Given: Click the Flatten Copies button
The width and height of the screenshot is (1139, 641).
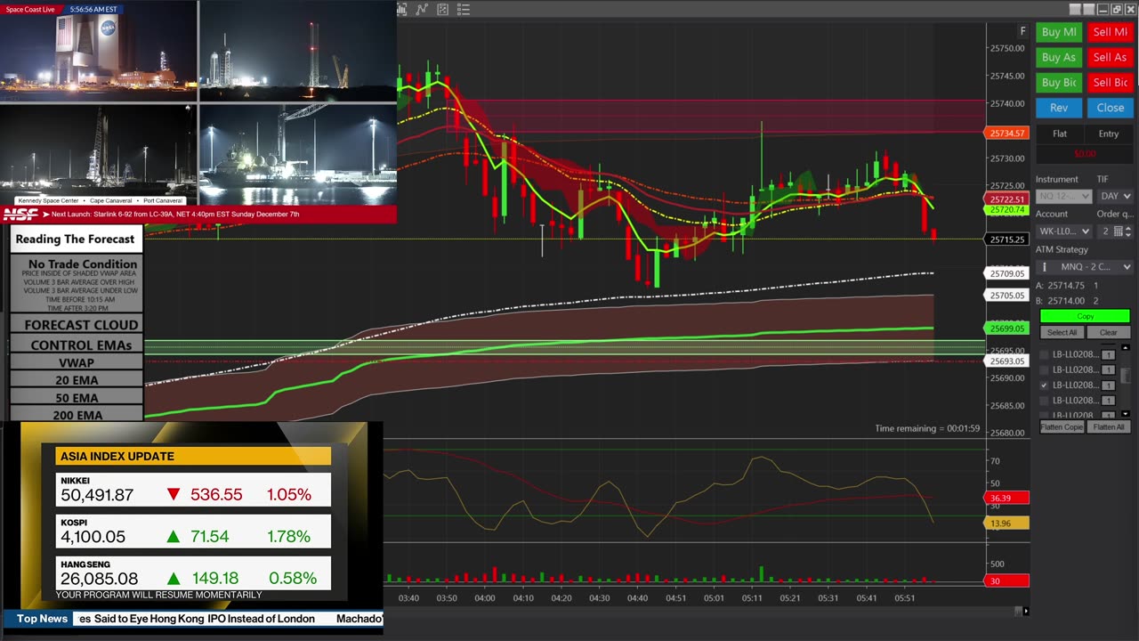Looking at the screenshot, I should tap(1062, 426).
